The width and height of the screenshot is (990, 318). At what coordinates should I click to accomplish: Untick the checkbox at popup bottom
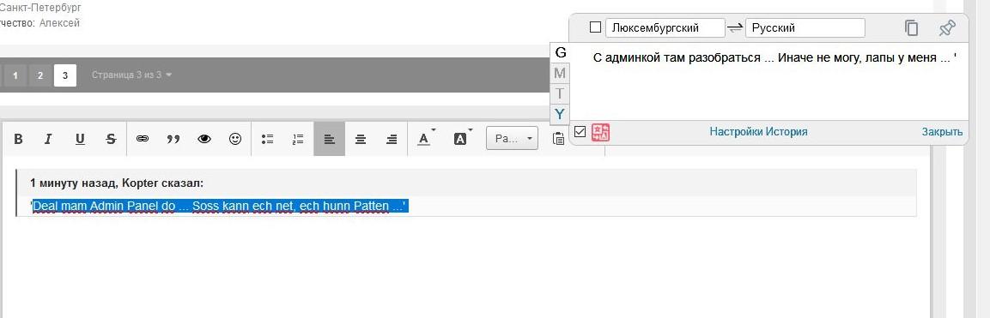(580, 132)
